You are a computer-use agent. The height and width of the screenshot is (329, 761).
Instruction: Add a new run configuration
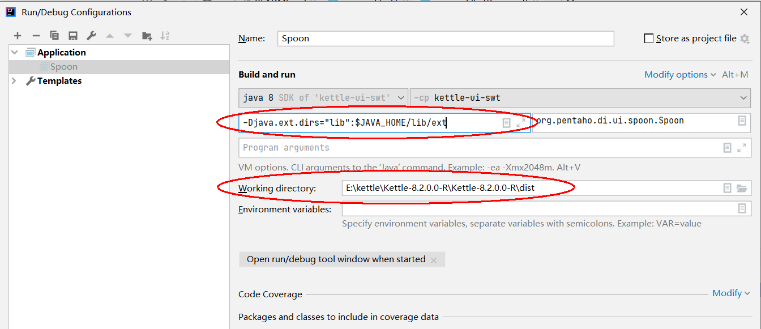click(17, 35)
